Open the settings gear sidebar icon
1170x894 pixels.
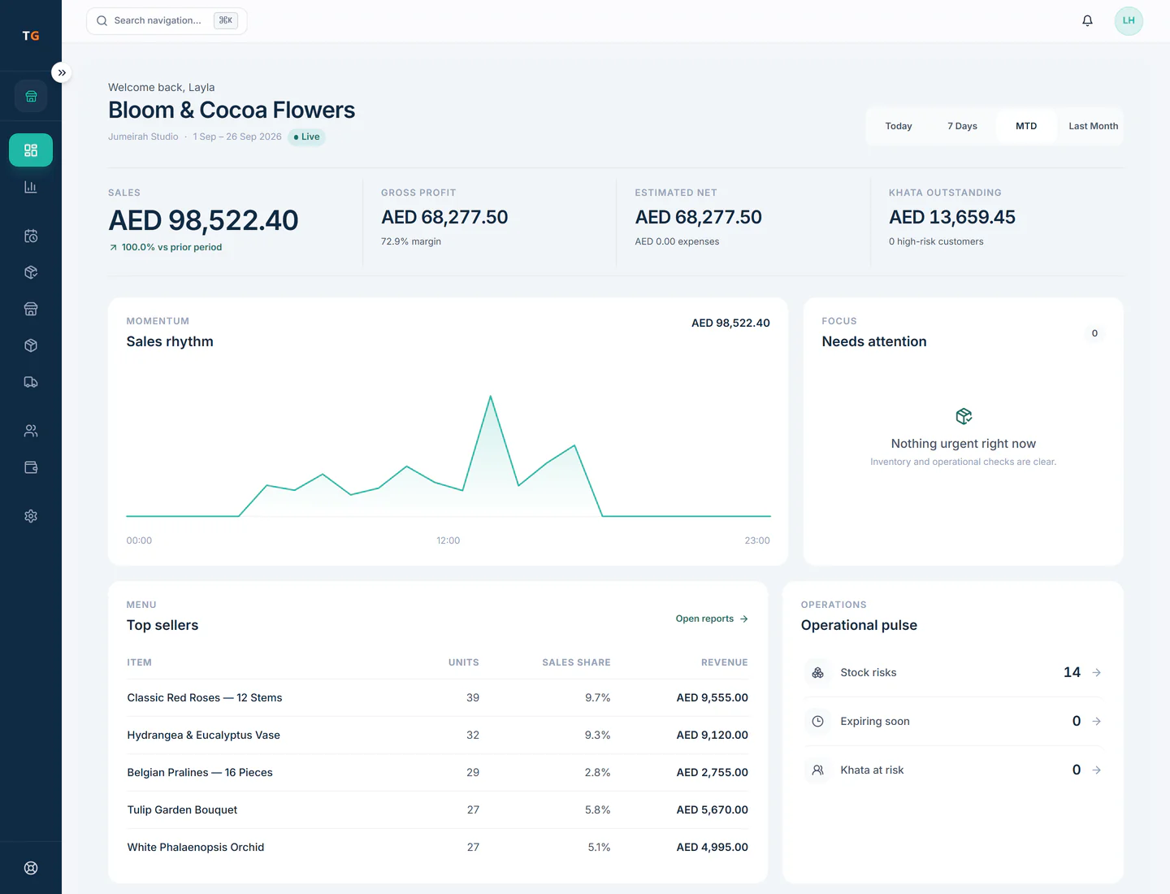(x=31, y=516)
